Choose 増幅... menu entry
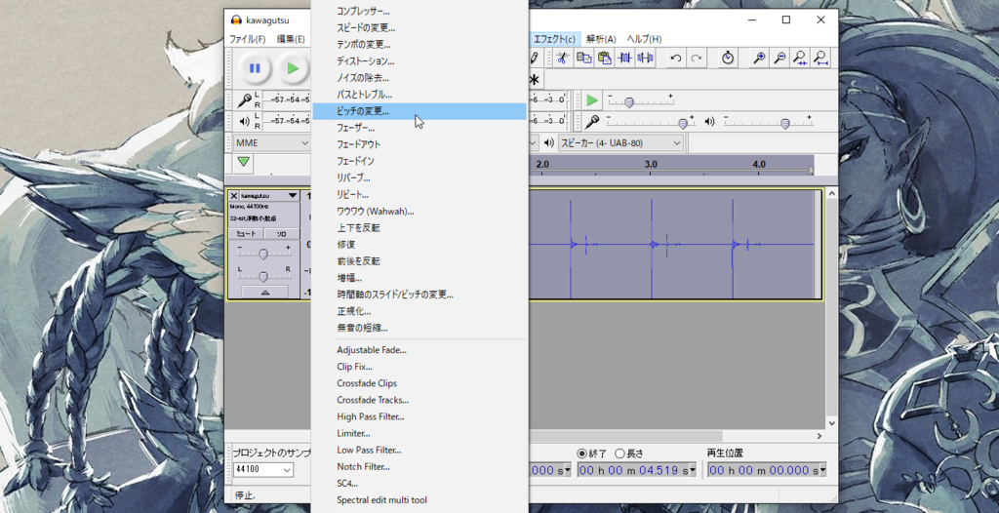999x513 pixels. pos(420,278)
